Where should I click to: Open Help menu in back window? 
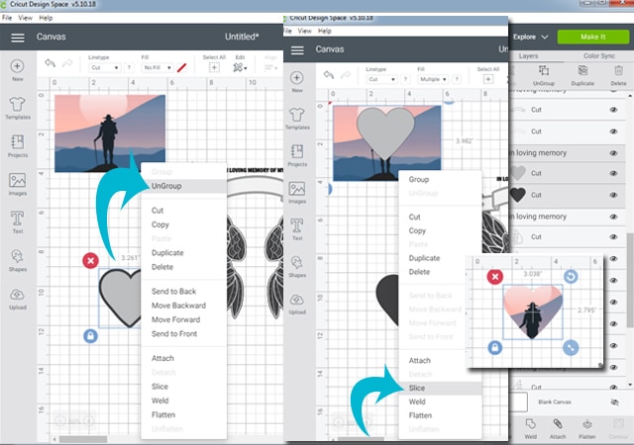[x=46, y=18]
